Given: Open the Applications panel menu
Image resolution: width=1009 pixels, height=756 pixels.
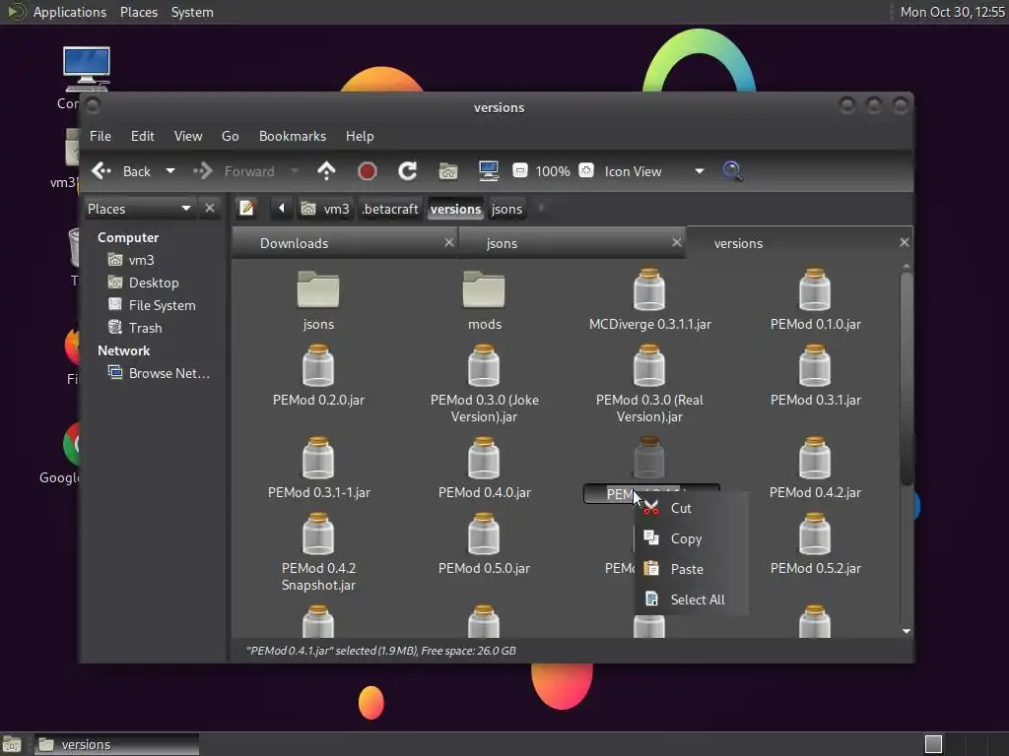Looking at the screenshot, I should pos(70,12).
